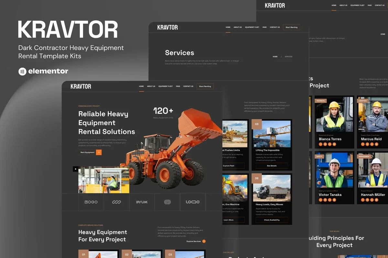Open Hannah Müller's Twitter icon

(367, 200)
